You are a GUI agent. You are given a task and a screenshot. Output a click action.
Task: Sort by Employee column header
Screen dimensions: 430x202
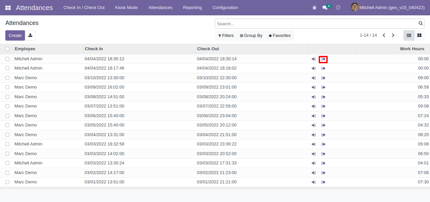(49, 49)
